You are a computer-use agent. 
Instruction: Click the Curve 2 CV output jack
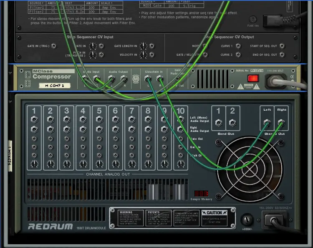click(238, 55)
